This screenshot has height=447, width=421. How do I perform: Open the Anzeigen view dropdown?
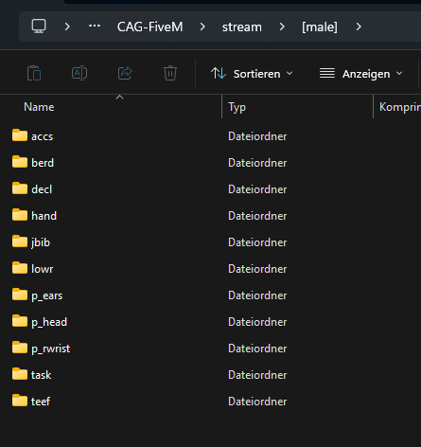(x=360, y=74)
